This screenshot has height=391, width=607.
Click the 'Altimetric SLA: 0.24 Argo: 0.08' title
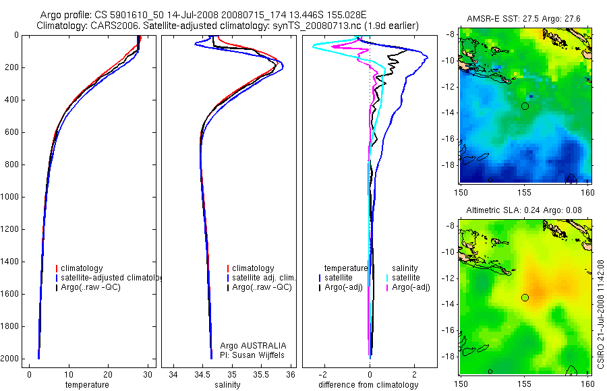[x=524, y=210]
